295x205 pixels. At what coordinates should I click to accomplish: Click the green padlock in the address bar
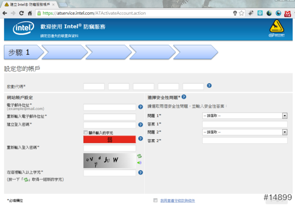[39, 13]
